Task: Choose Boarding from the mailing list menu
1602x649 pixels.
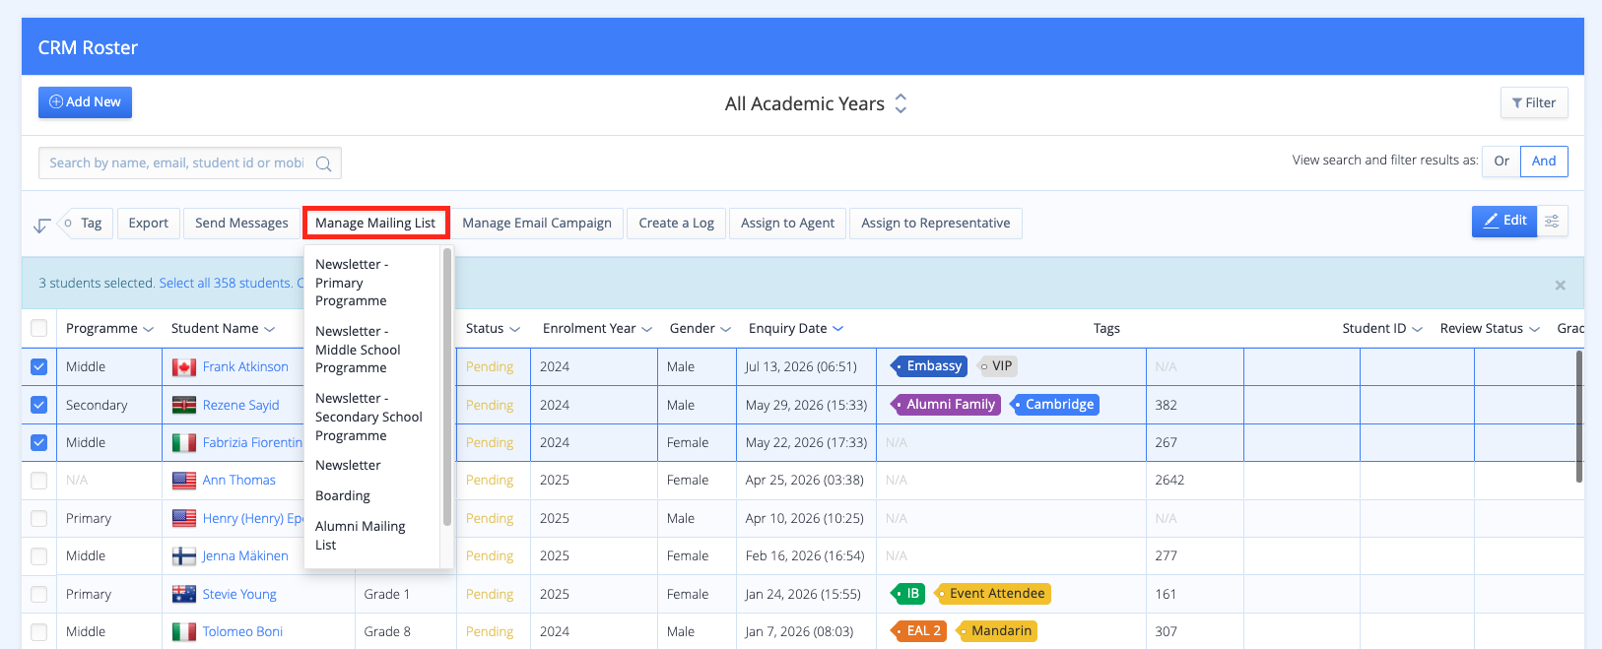Action: point(343,496)
